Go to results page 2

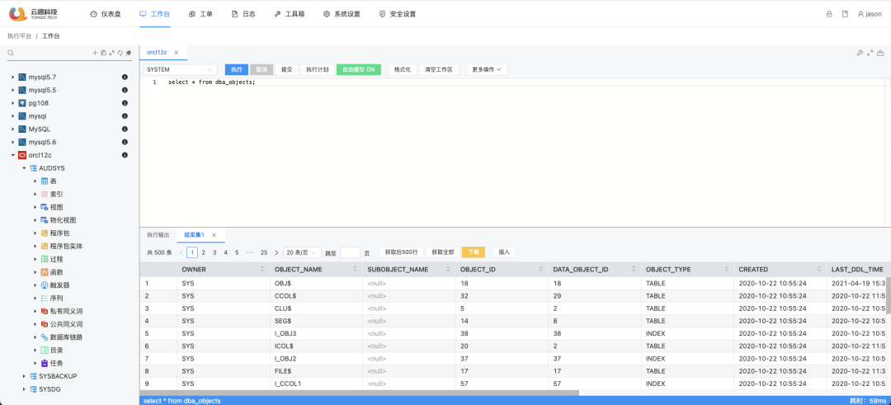(204, 252)
